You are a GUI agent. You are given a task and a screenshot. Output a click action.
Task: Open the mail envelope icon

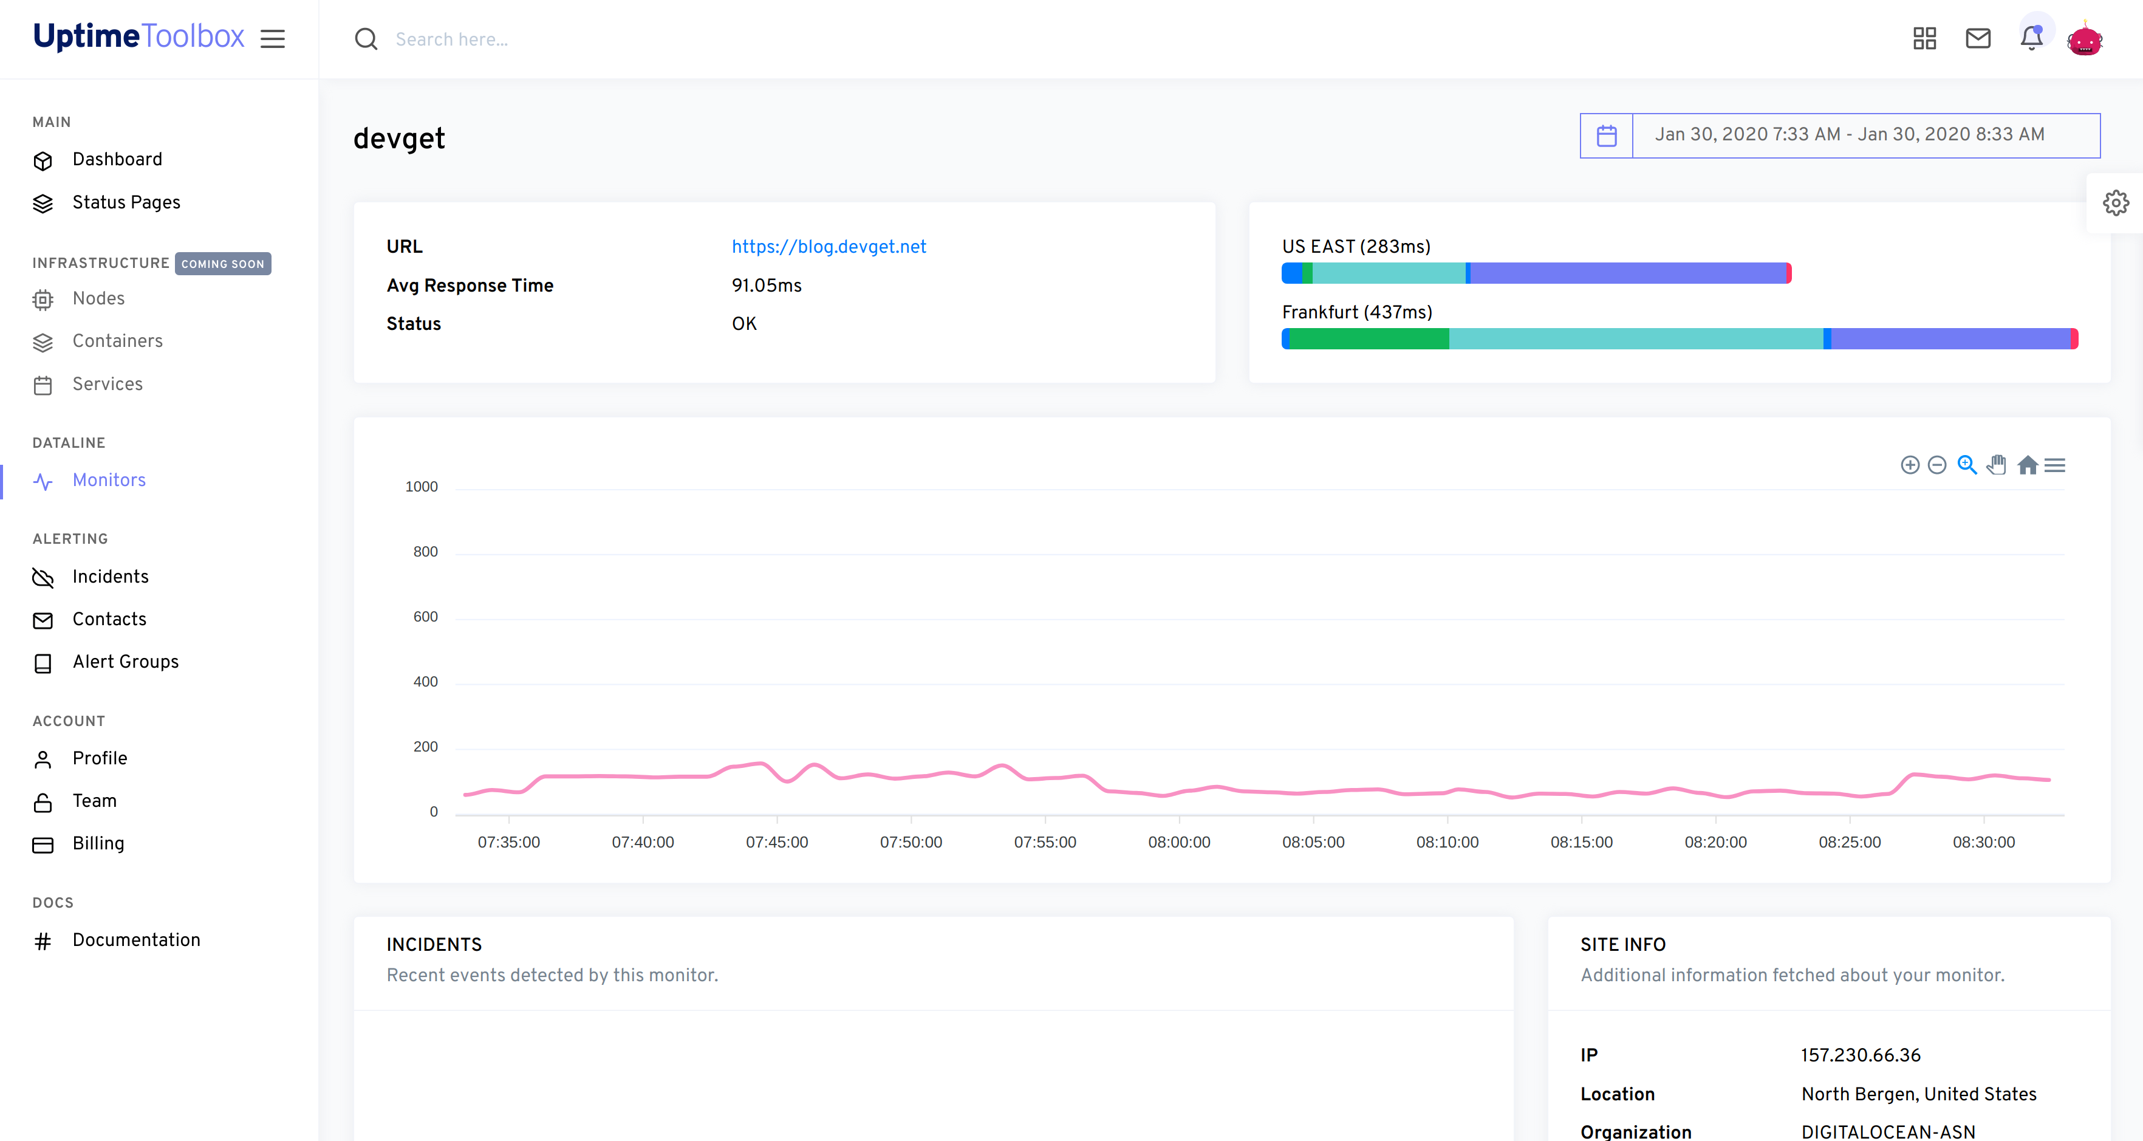[x=1977, y=38]
